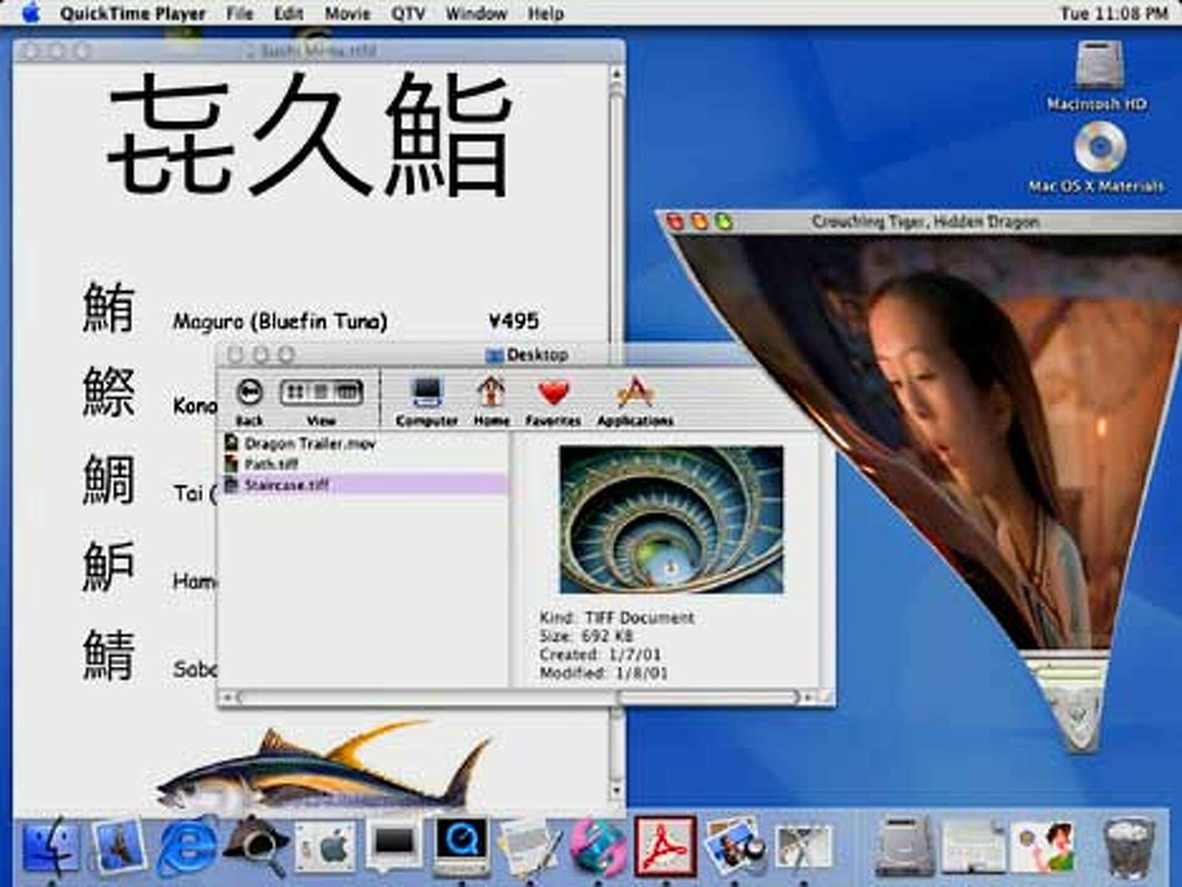Open the QTV menu in the menu bar
1182x887 pixels.
pos(406,13)
